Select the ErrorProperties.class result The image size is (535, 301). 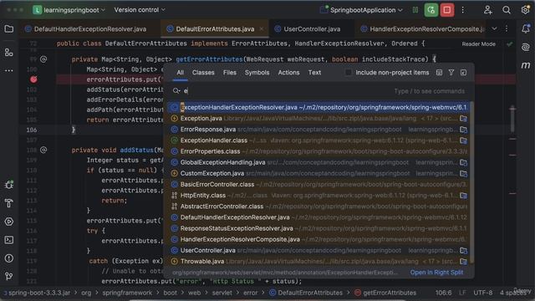point(318,151)
